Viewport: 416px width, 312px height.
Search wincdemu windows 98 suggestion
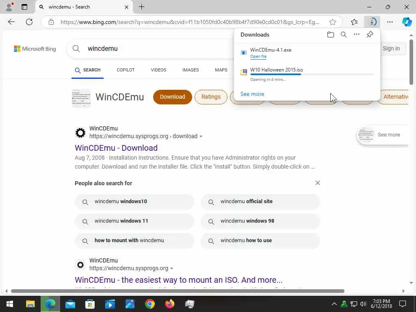tap(260, 221)
